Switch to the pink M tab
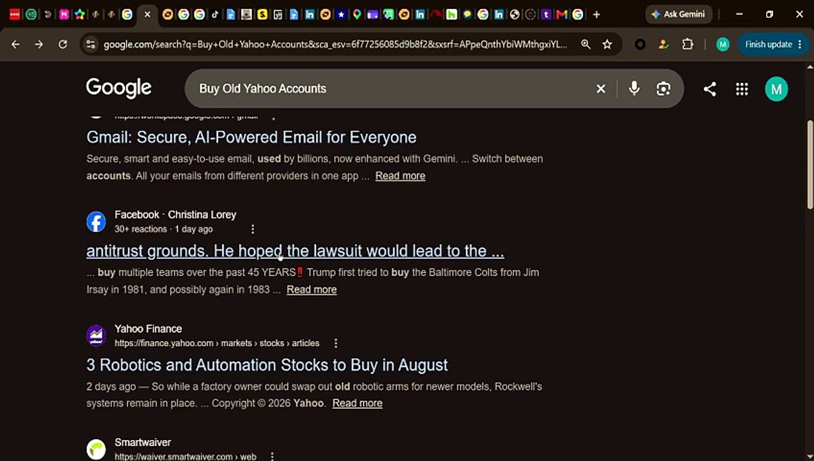Image resolution: width=814 pixels, height=461 pixels. pos(64,14)
